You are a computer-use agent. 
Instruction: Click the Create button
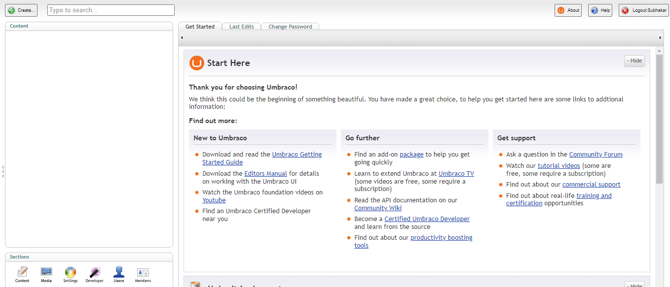pyautogui.click(x=21, y=10)
